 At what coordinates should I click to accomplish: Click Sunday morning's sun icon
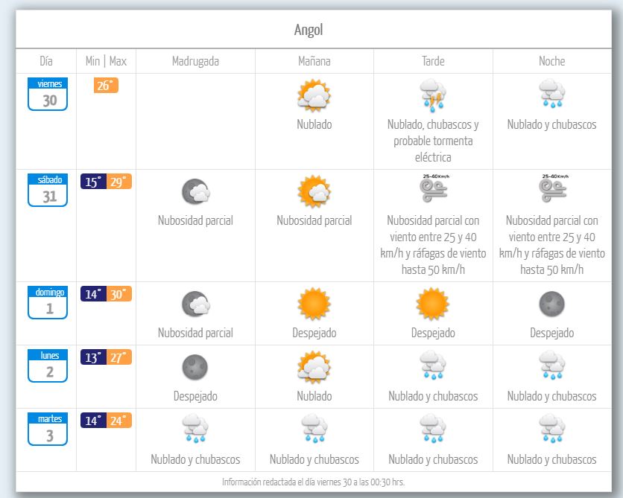[x=314, y=304]
